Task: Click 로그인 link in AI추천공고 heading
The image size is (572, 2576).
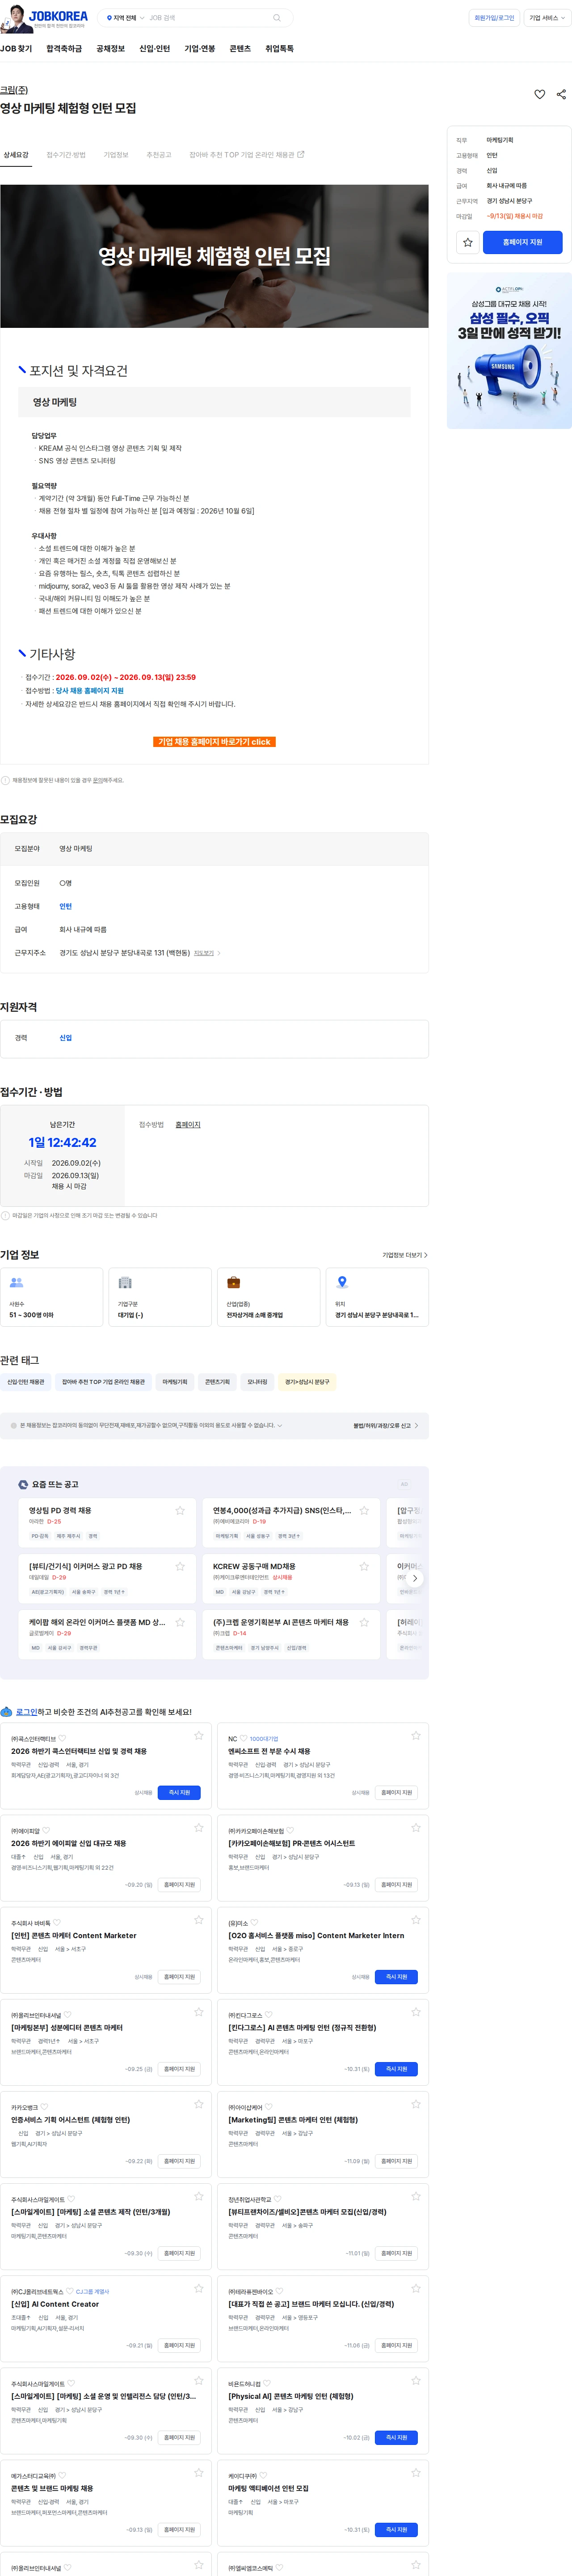Action: (26, 1711)
